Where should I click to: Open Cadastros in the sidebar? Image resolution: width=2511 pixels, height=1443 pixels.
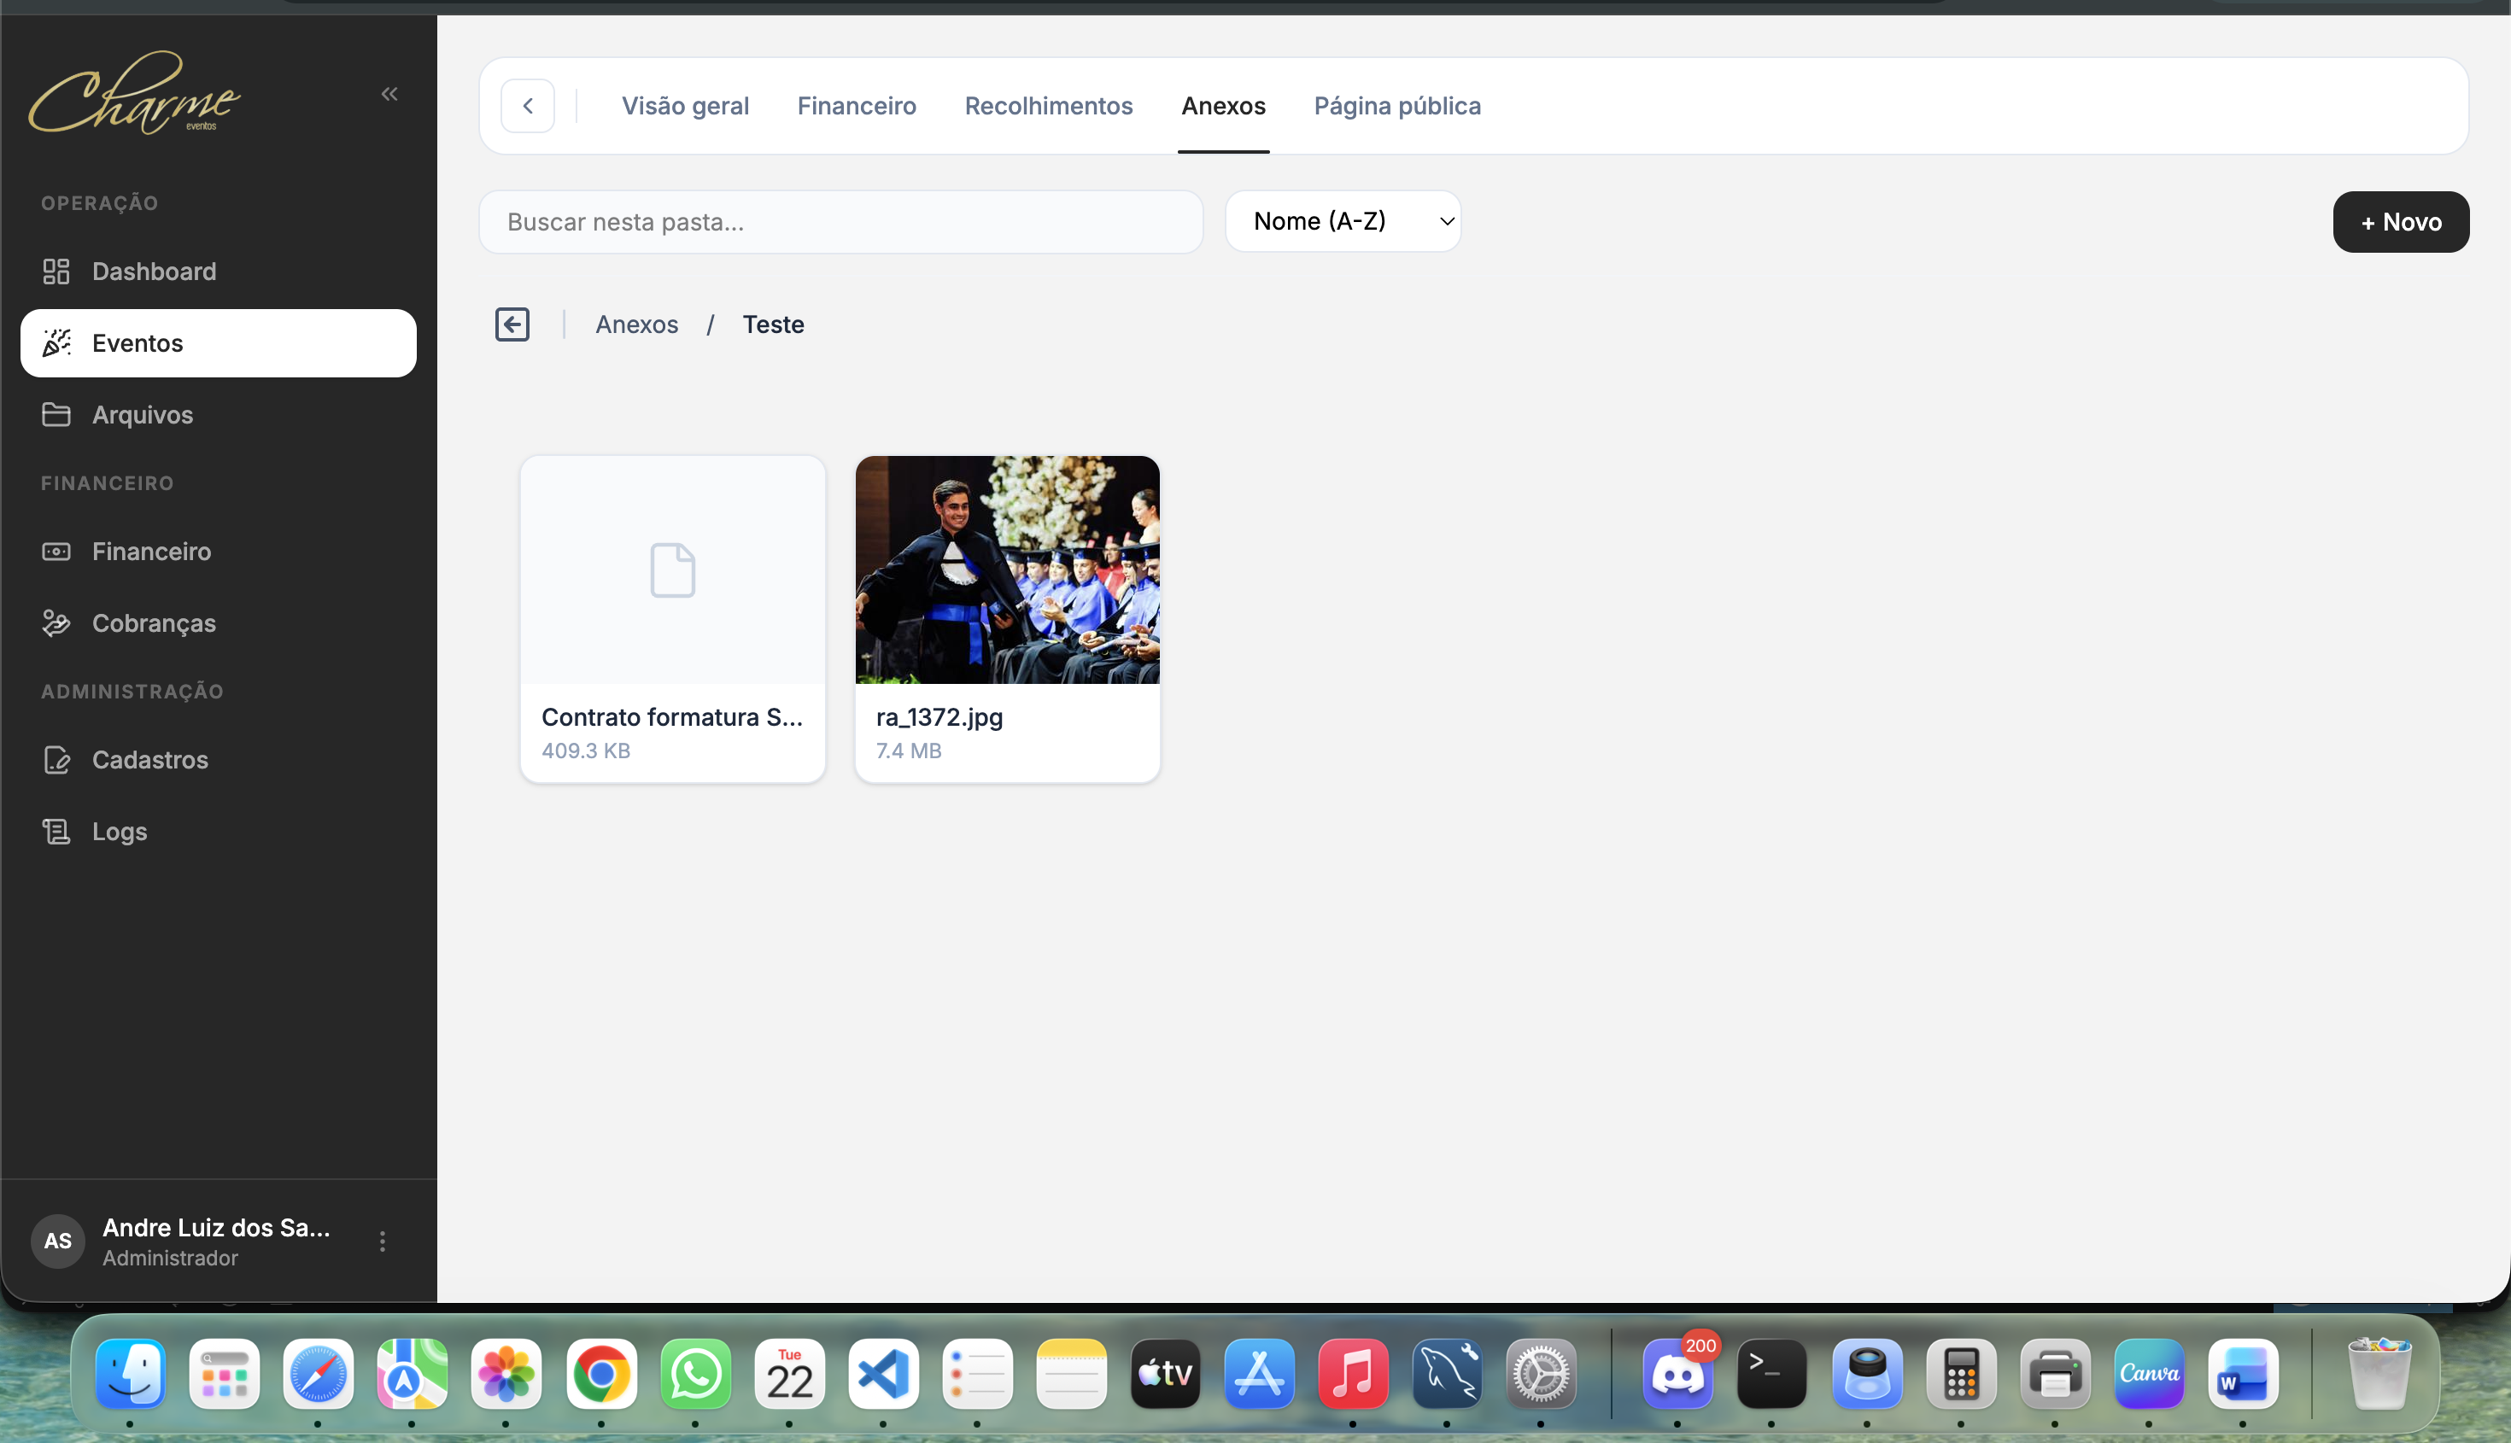pyautogui.click(x=218, y=760)
